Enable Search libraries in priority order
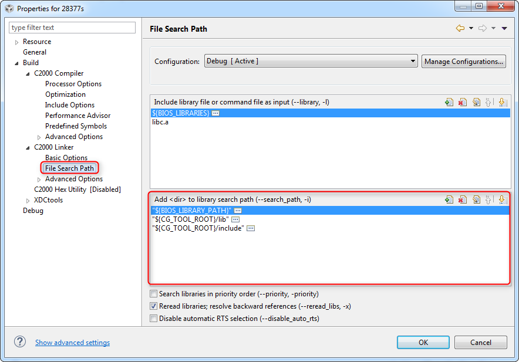The width and height of the screenshot is (519, 362). pyautogui.click(x=154, y=294)
